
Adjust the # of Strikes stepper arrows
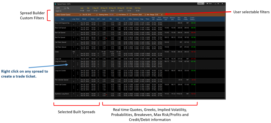point(130,14)
